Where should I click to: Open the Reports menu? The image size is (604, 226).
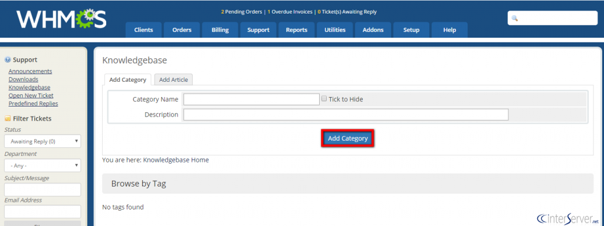click(296, 30)
